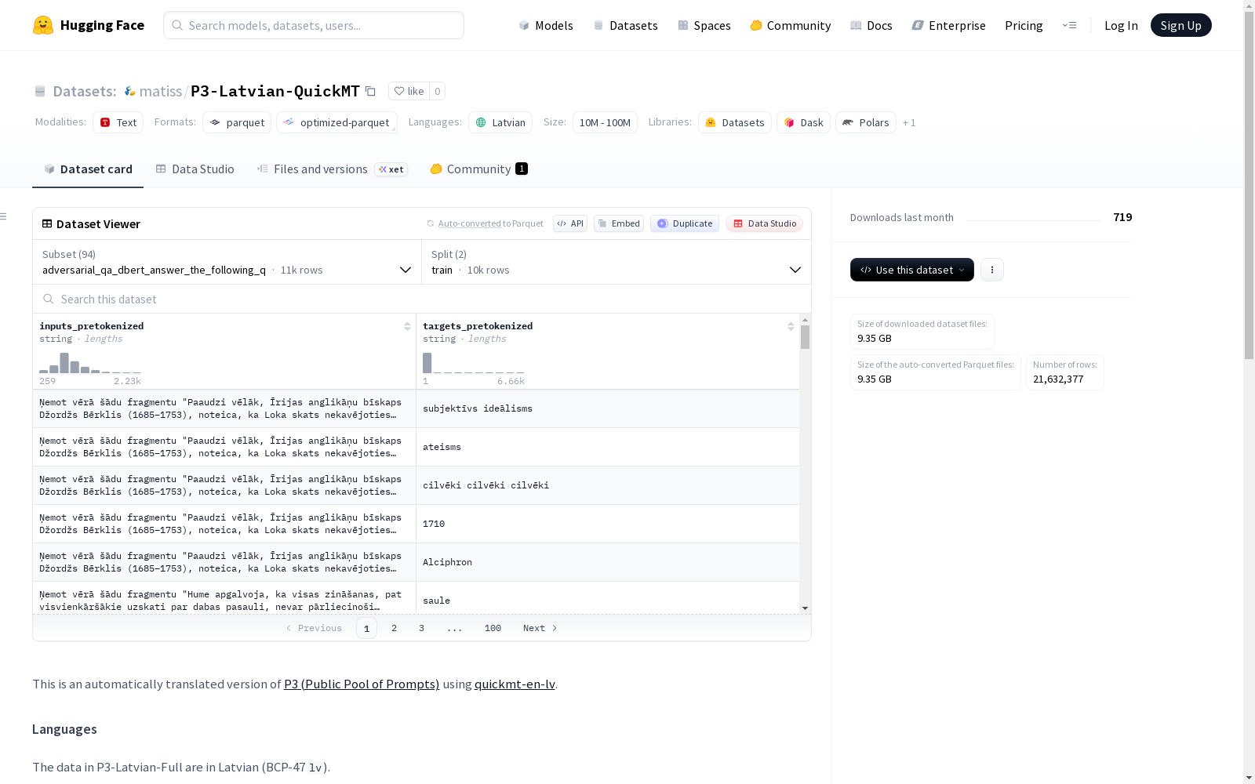Click the matiss user avatar icon
This screenshot has height=784, width=1255.
130,92
